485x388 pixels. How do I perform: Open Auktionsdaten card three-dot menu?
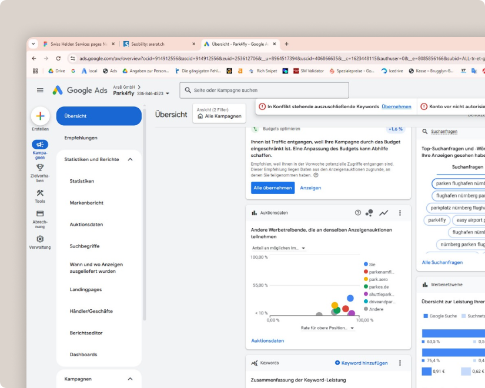coord(400,213)
